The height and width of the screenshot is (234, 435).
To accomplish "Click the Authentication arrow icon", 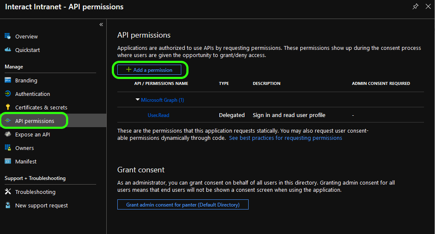I will click(8, 93).
